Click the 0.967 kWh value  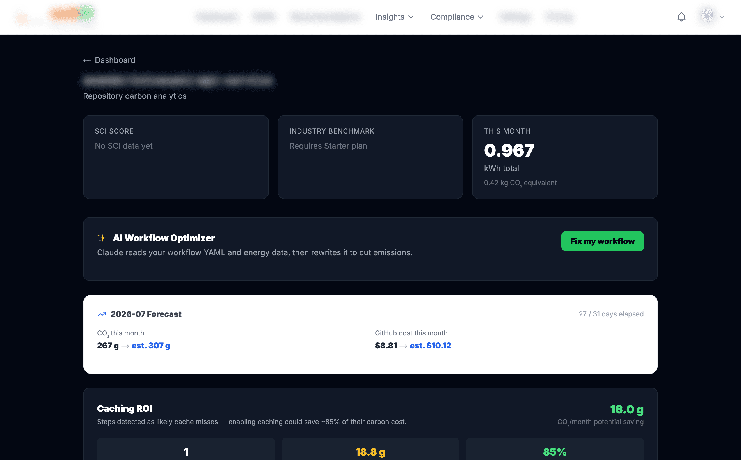click(x=509, y=150)
